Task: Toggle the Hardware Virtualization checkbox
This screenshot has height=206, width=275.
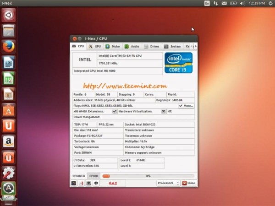Action: pos(164,111)
